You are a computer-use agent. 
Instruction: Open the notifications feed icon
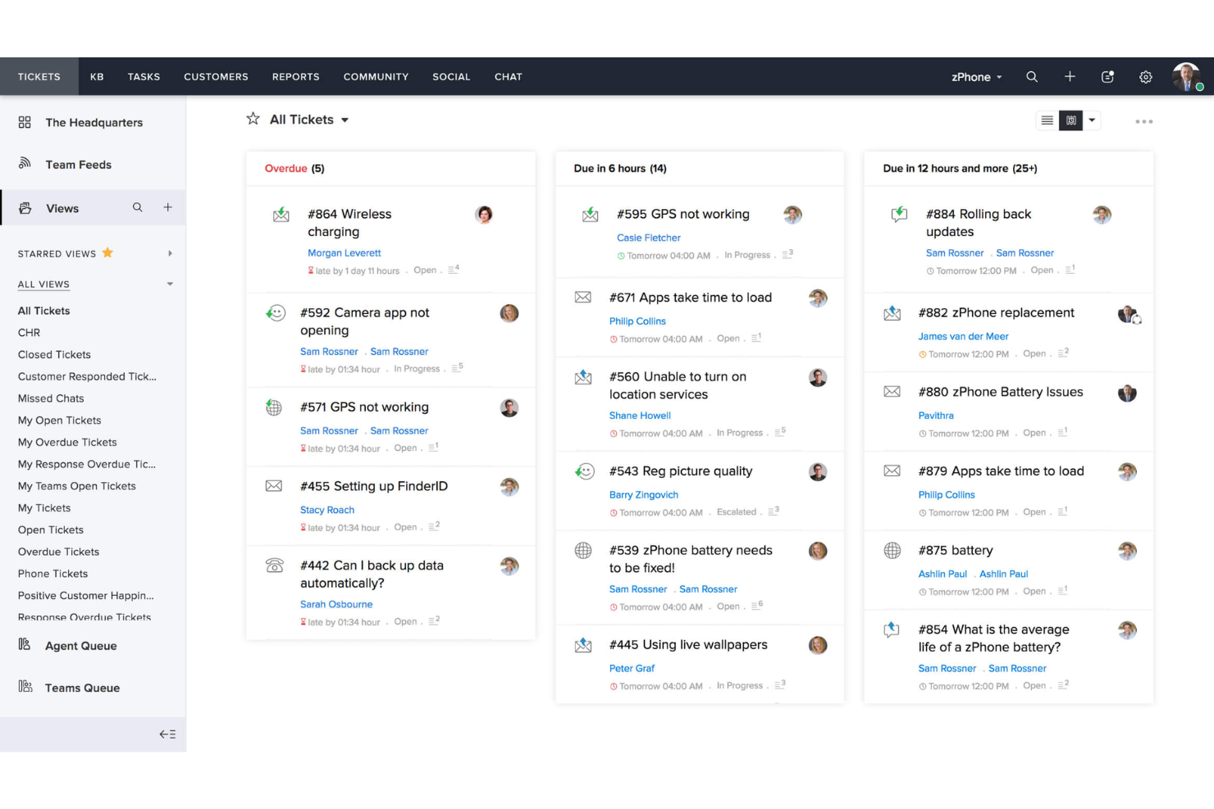pos(1107,76)
